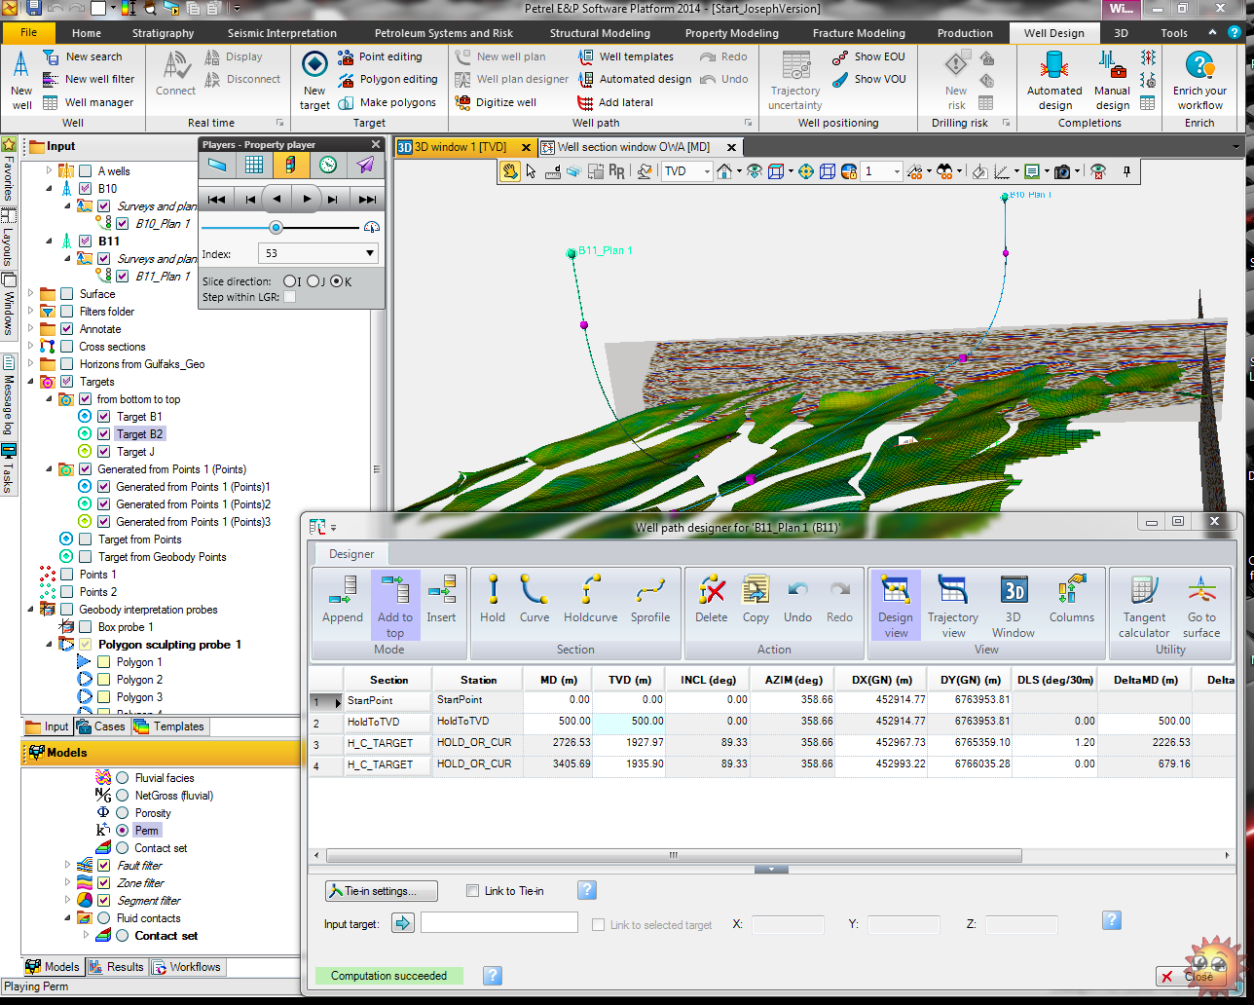Open the New target tool
The image size is (1254, 1005).
click(314, 80)
